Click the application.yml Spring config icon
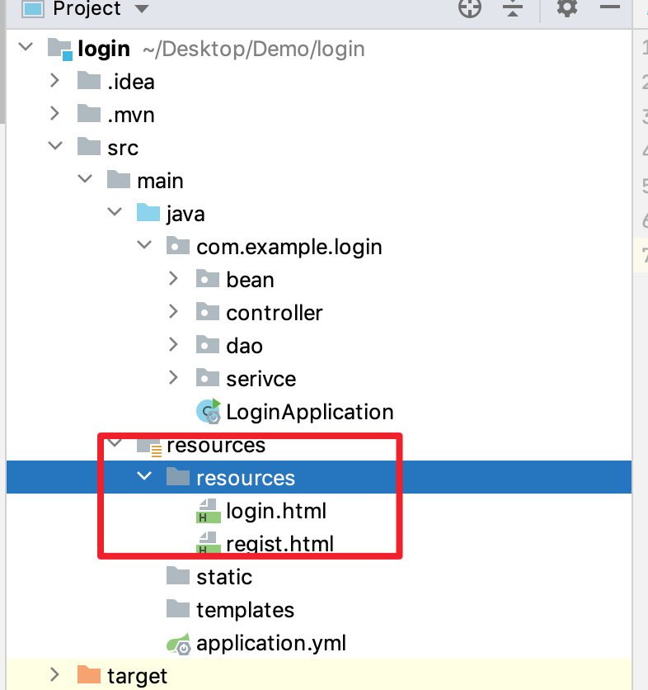Screen dimensions: 648x690 point(178,644)
